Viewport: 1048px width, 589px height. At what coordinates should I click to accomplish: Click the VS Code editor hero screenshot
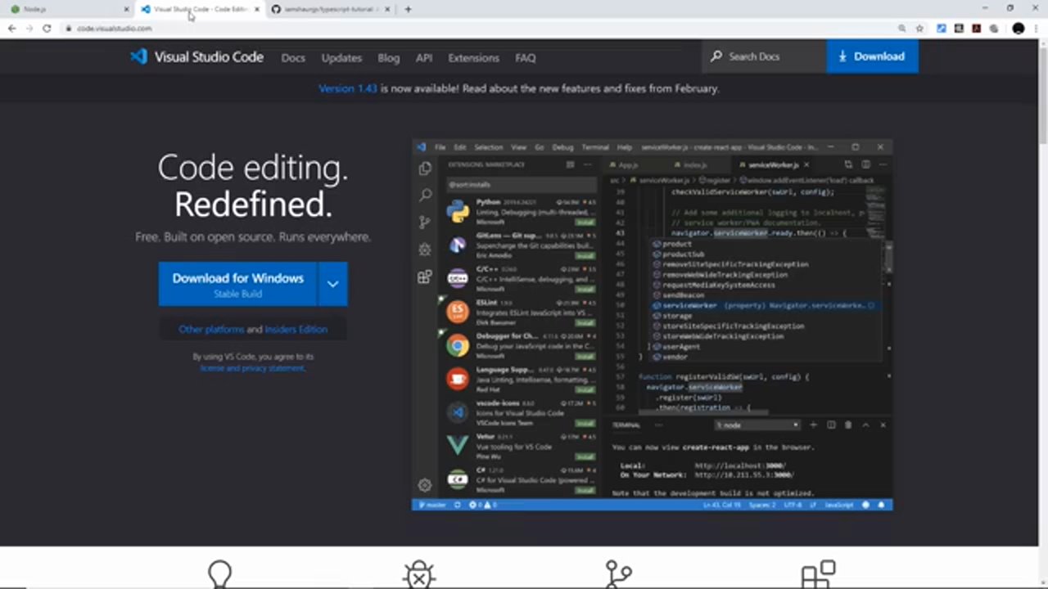(652, 326)
